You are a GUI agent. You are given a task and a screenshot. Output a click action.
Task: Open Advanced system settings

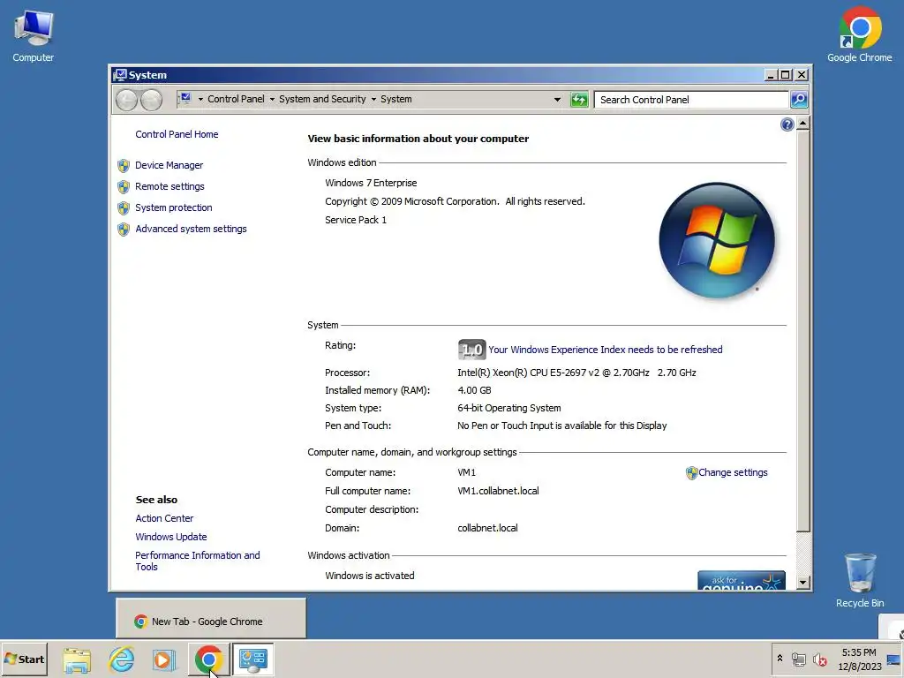click(191, 229)
